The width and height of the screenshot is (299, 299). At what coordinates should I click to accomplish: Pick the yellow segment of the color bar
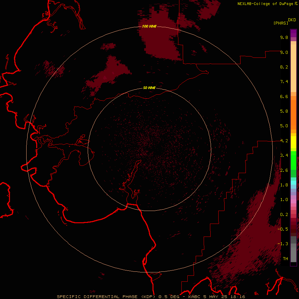pos(293,142)
